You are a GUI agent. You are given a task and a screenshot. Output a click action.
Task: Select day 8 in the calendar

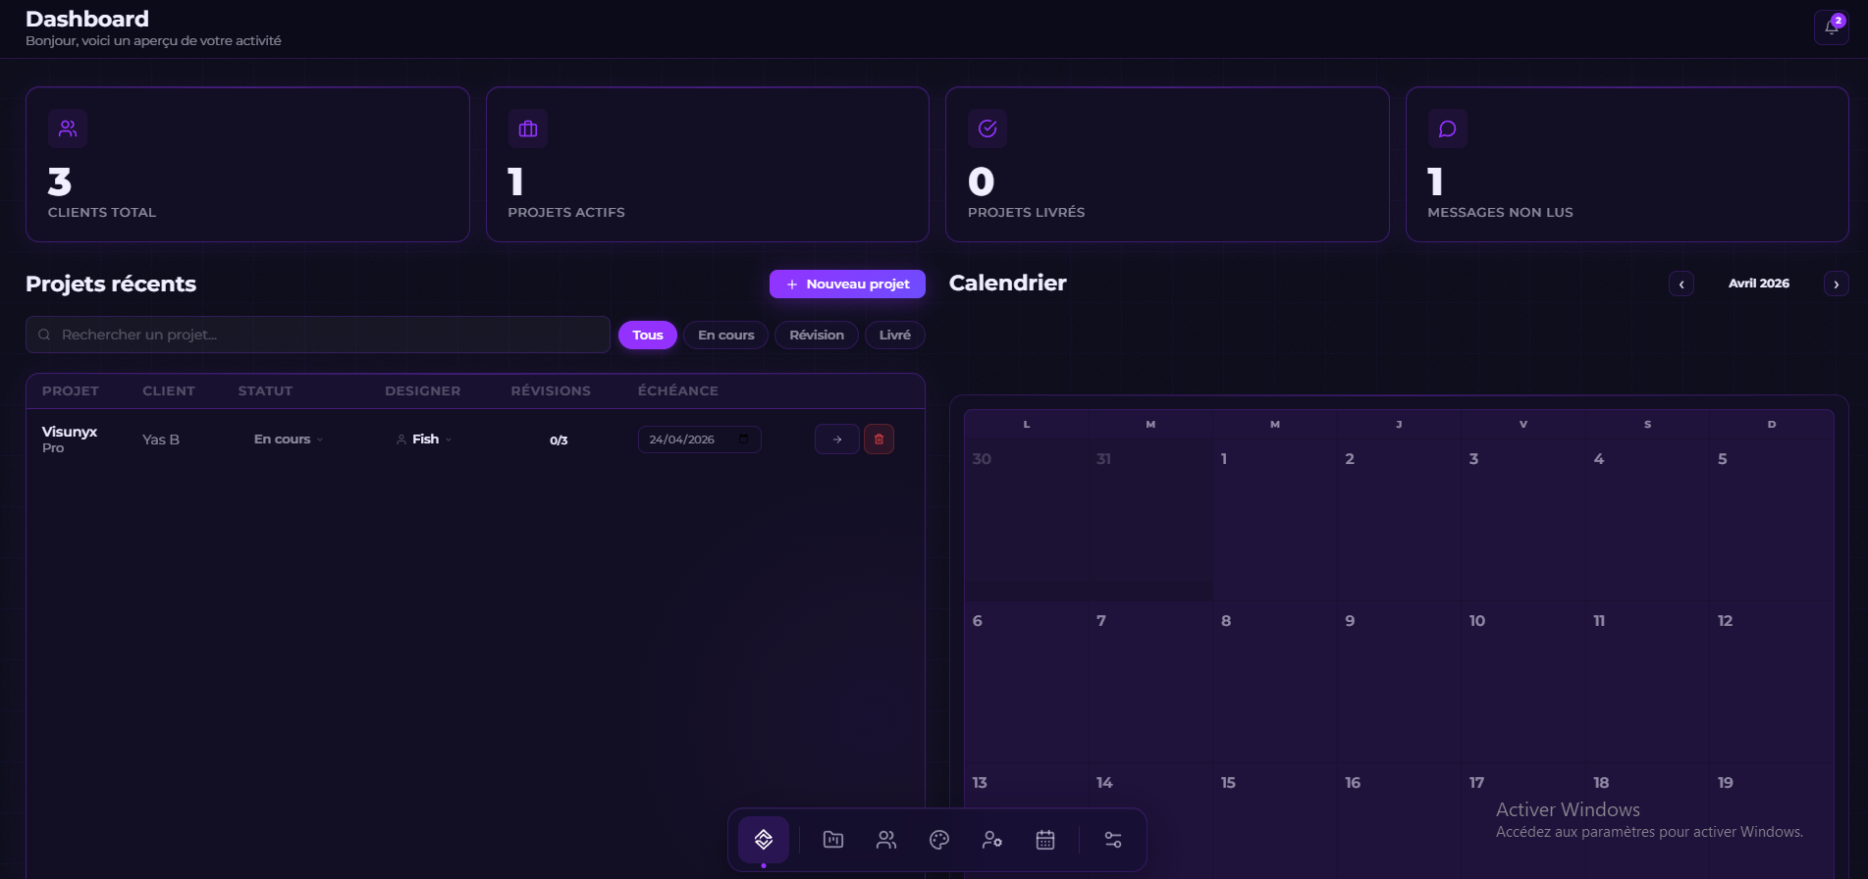[1275, 682]
